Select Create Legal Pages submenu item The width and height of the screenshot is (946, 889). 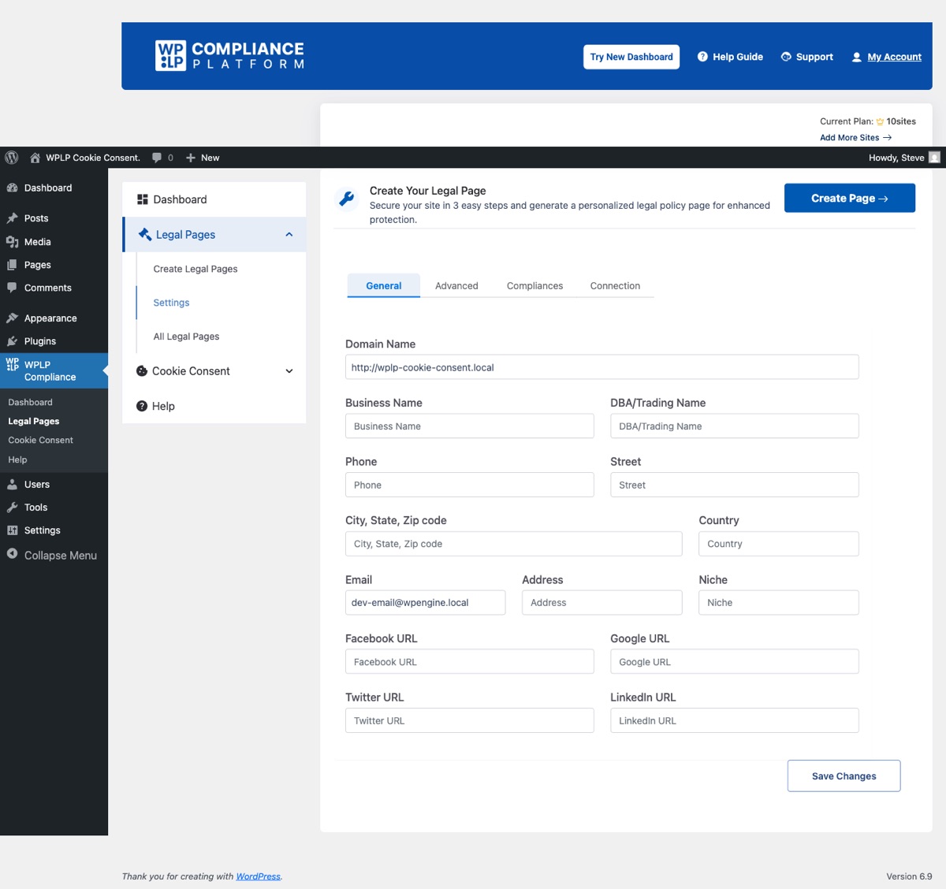[x=196, y=269]
